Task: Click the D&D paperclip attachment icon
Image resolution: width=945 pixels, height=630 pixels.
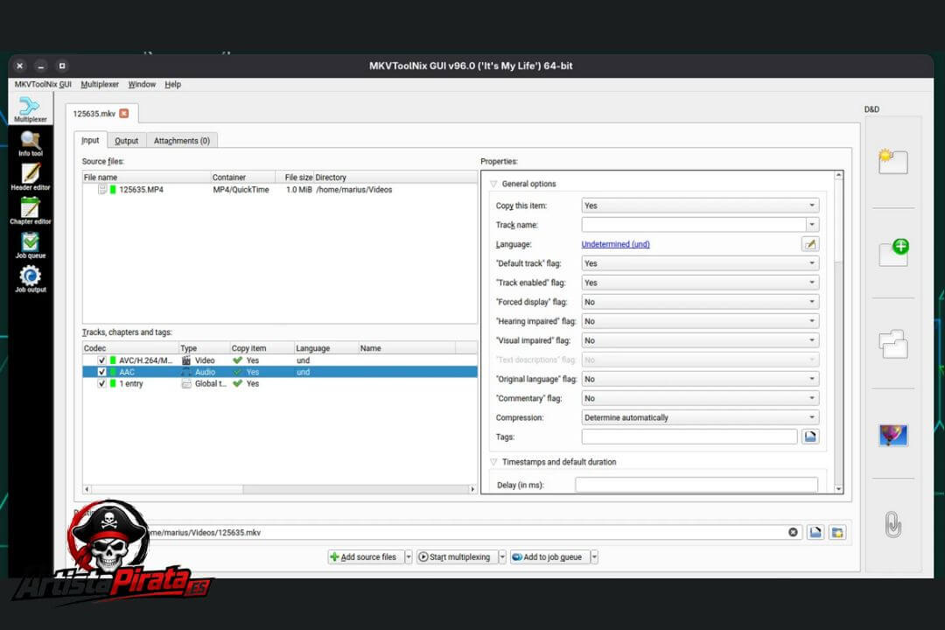Action: [892, 524]
